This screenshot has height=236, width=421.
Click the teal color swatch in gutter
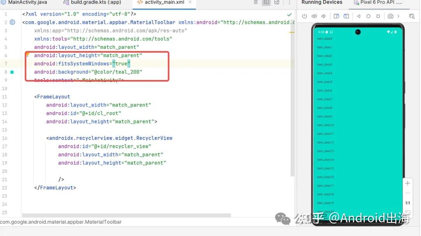click(12, 72)
